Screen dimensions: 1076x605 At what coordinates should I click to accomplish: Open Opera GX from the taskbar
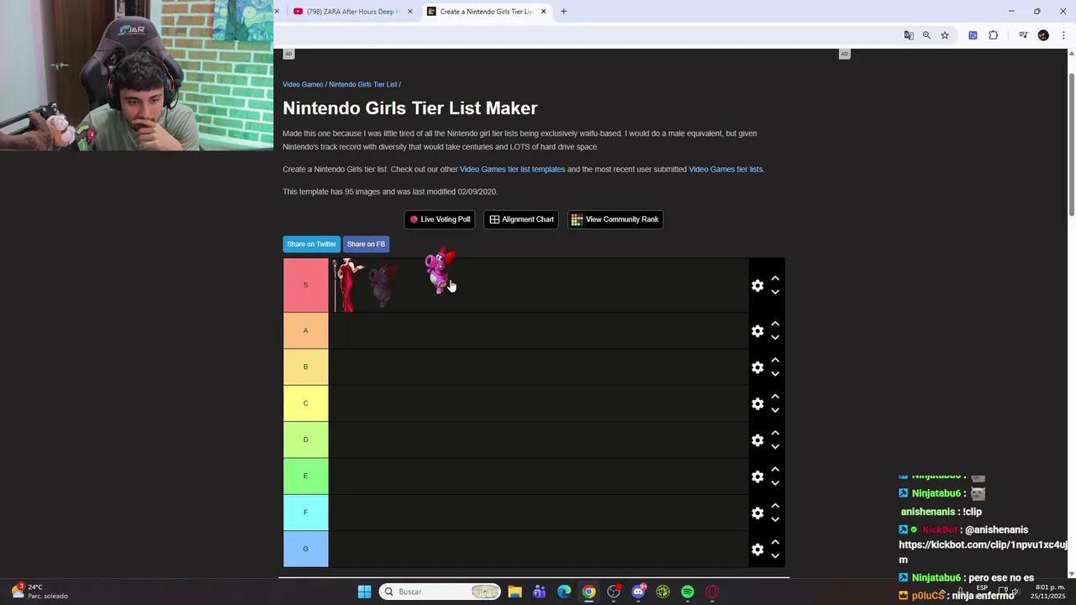coord(713,592)
